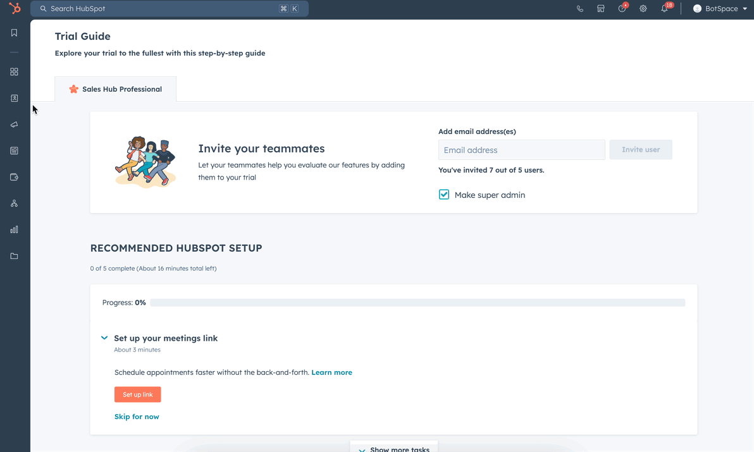The width and height of the screenshot is (754, 452).
Task: Click the 'Progress: 0%' label
Action: point(124,303)
